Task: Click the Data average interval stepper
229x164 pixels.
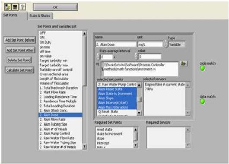Action: pyautogui.click(x=98, y=57)
